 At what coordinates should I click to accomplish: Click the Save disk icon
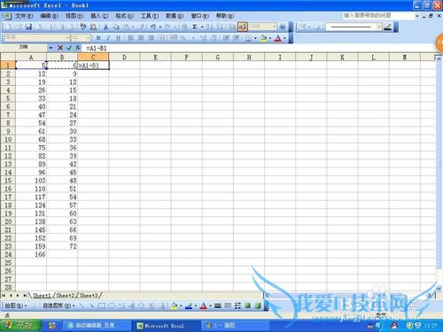[x=28, y=27]
